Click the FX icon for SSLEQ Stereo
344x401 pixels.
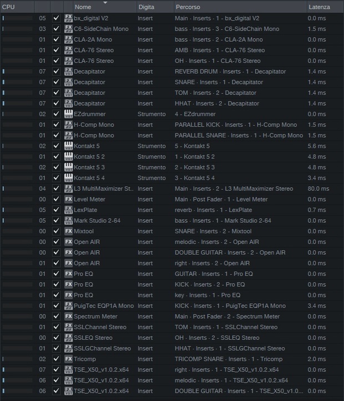click(x=68, y=338)
